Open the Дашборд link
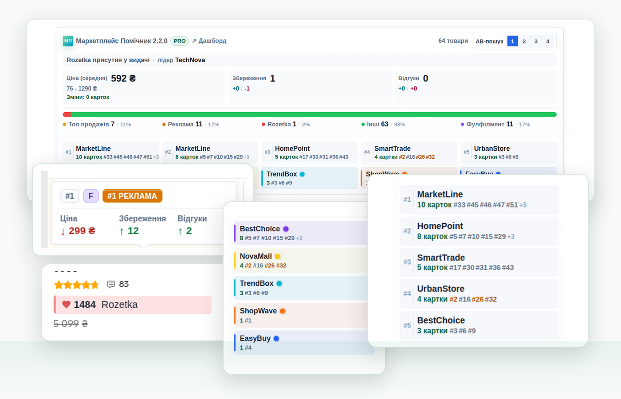 point(209,41)
